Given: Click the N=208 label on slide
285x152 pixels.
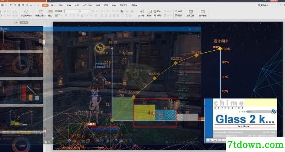Looking at the screenshot, I should tap(128, 53).
